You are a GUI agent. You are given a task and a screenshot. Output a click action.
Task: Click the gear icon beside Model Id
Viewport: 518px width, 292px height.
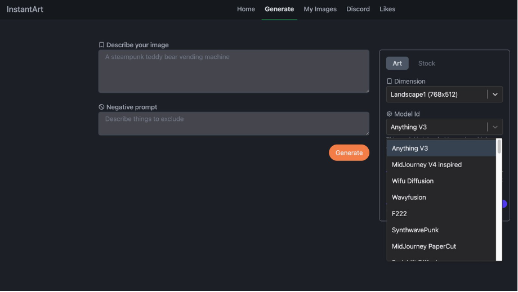pos(389,114)
